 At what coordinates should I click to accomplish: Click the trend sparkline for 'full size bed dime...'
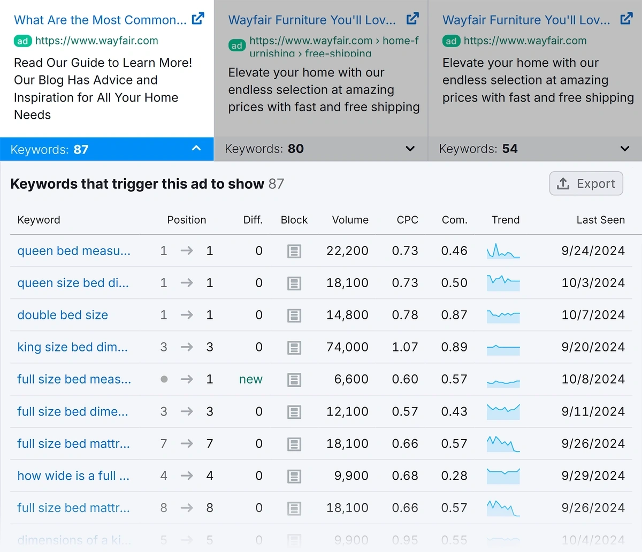click(x=503, y=412)
